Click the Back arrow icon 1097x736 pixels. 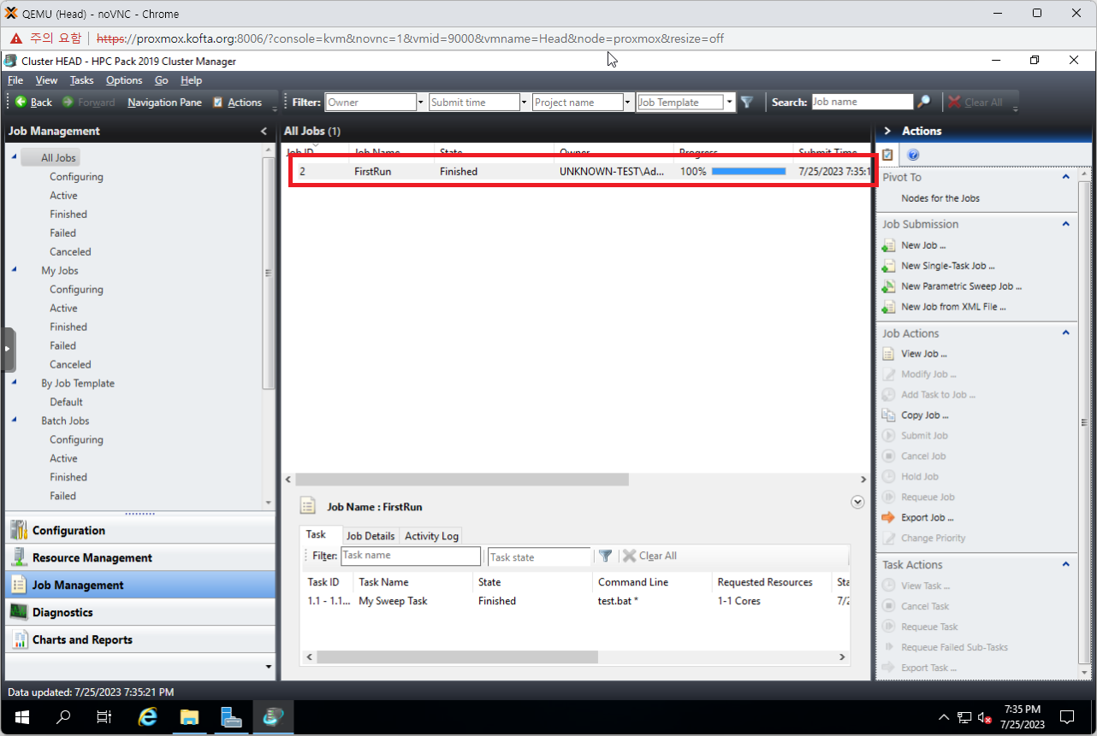[21, 102]
